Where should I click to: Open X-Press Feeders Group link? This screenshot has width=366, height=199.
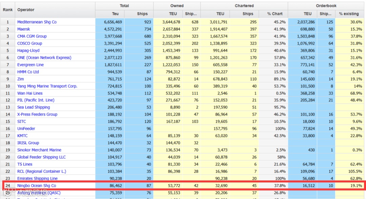[37, 114]
